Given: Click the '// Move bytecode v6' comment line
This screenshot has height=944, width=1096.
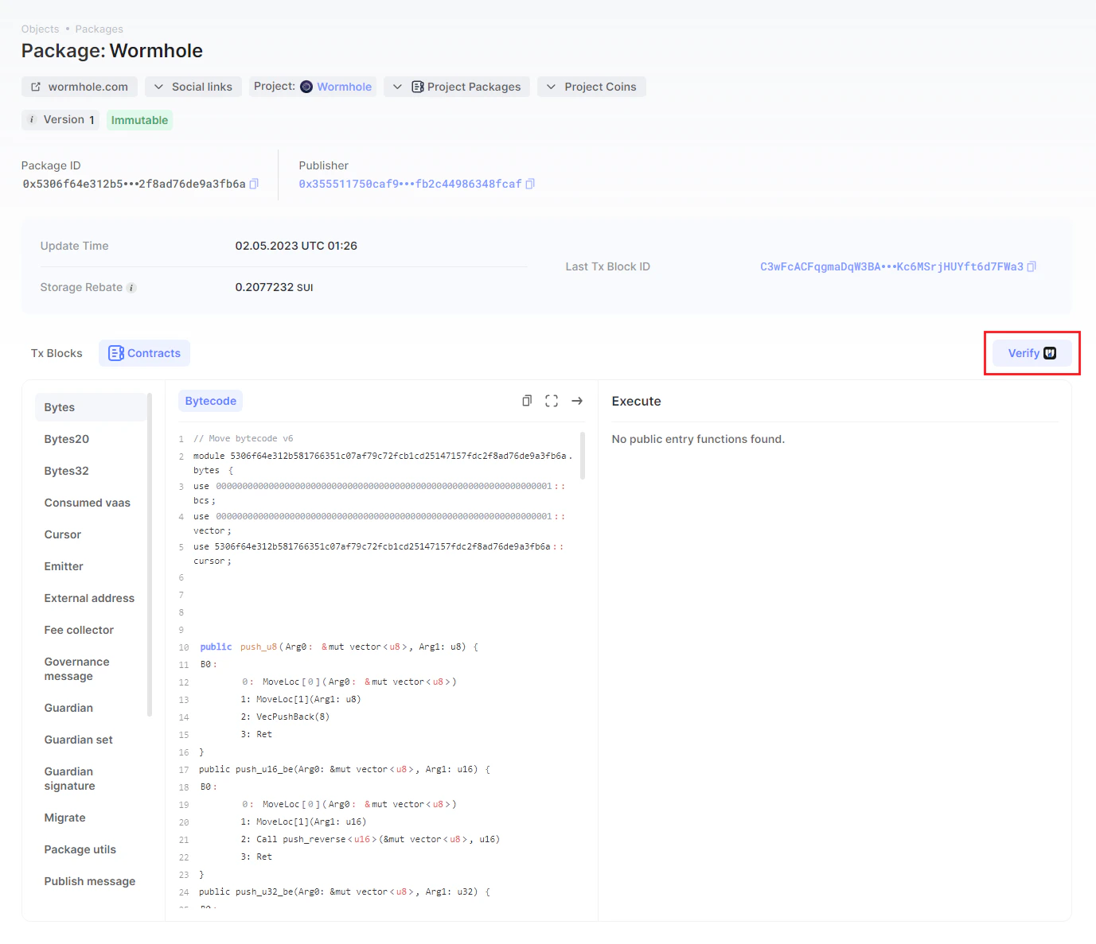Looking at the screenshot, I should click(x=244, y=439).
